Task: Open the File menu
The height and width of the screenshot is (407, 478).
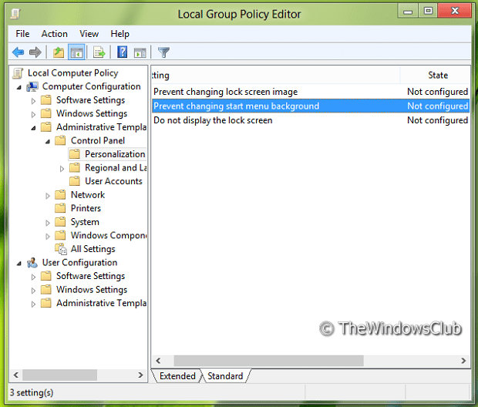Action: (x=22, y=34)
